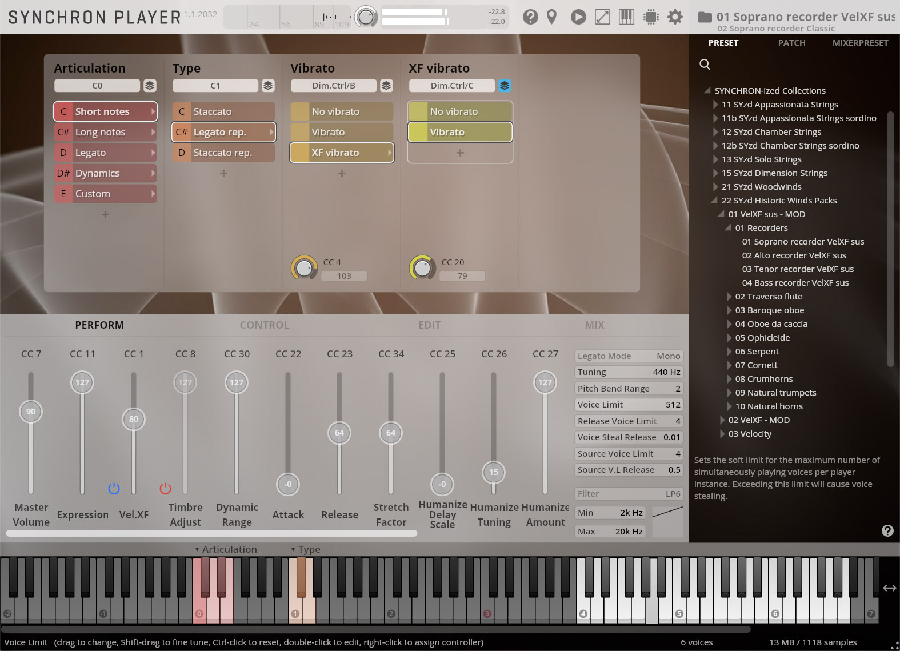Open the settings gear icon
The width and height of the screenshot is (900, 651).
click(675, 17)
